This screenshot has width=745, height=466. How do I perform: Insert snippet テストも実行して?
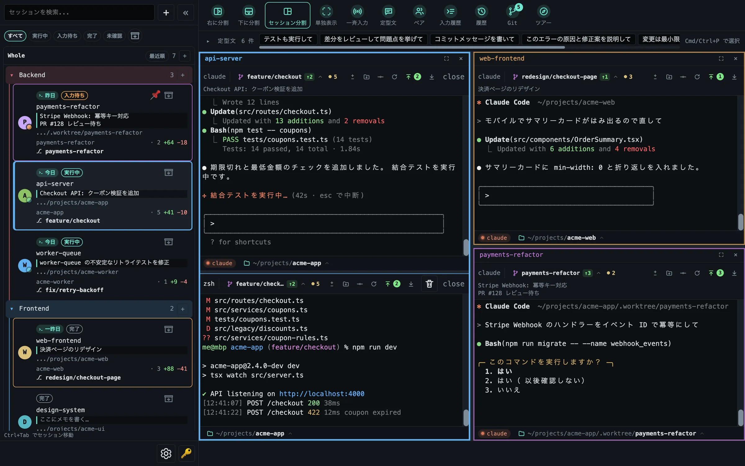pos(288,39)
